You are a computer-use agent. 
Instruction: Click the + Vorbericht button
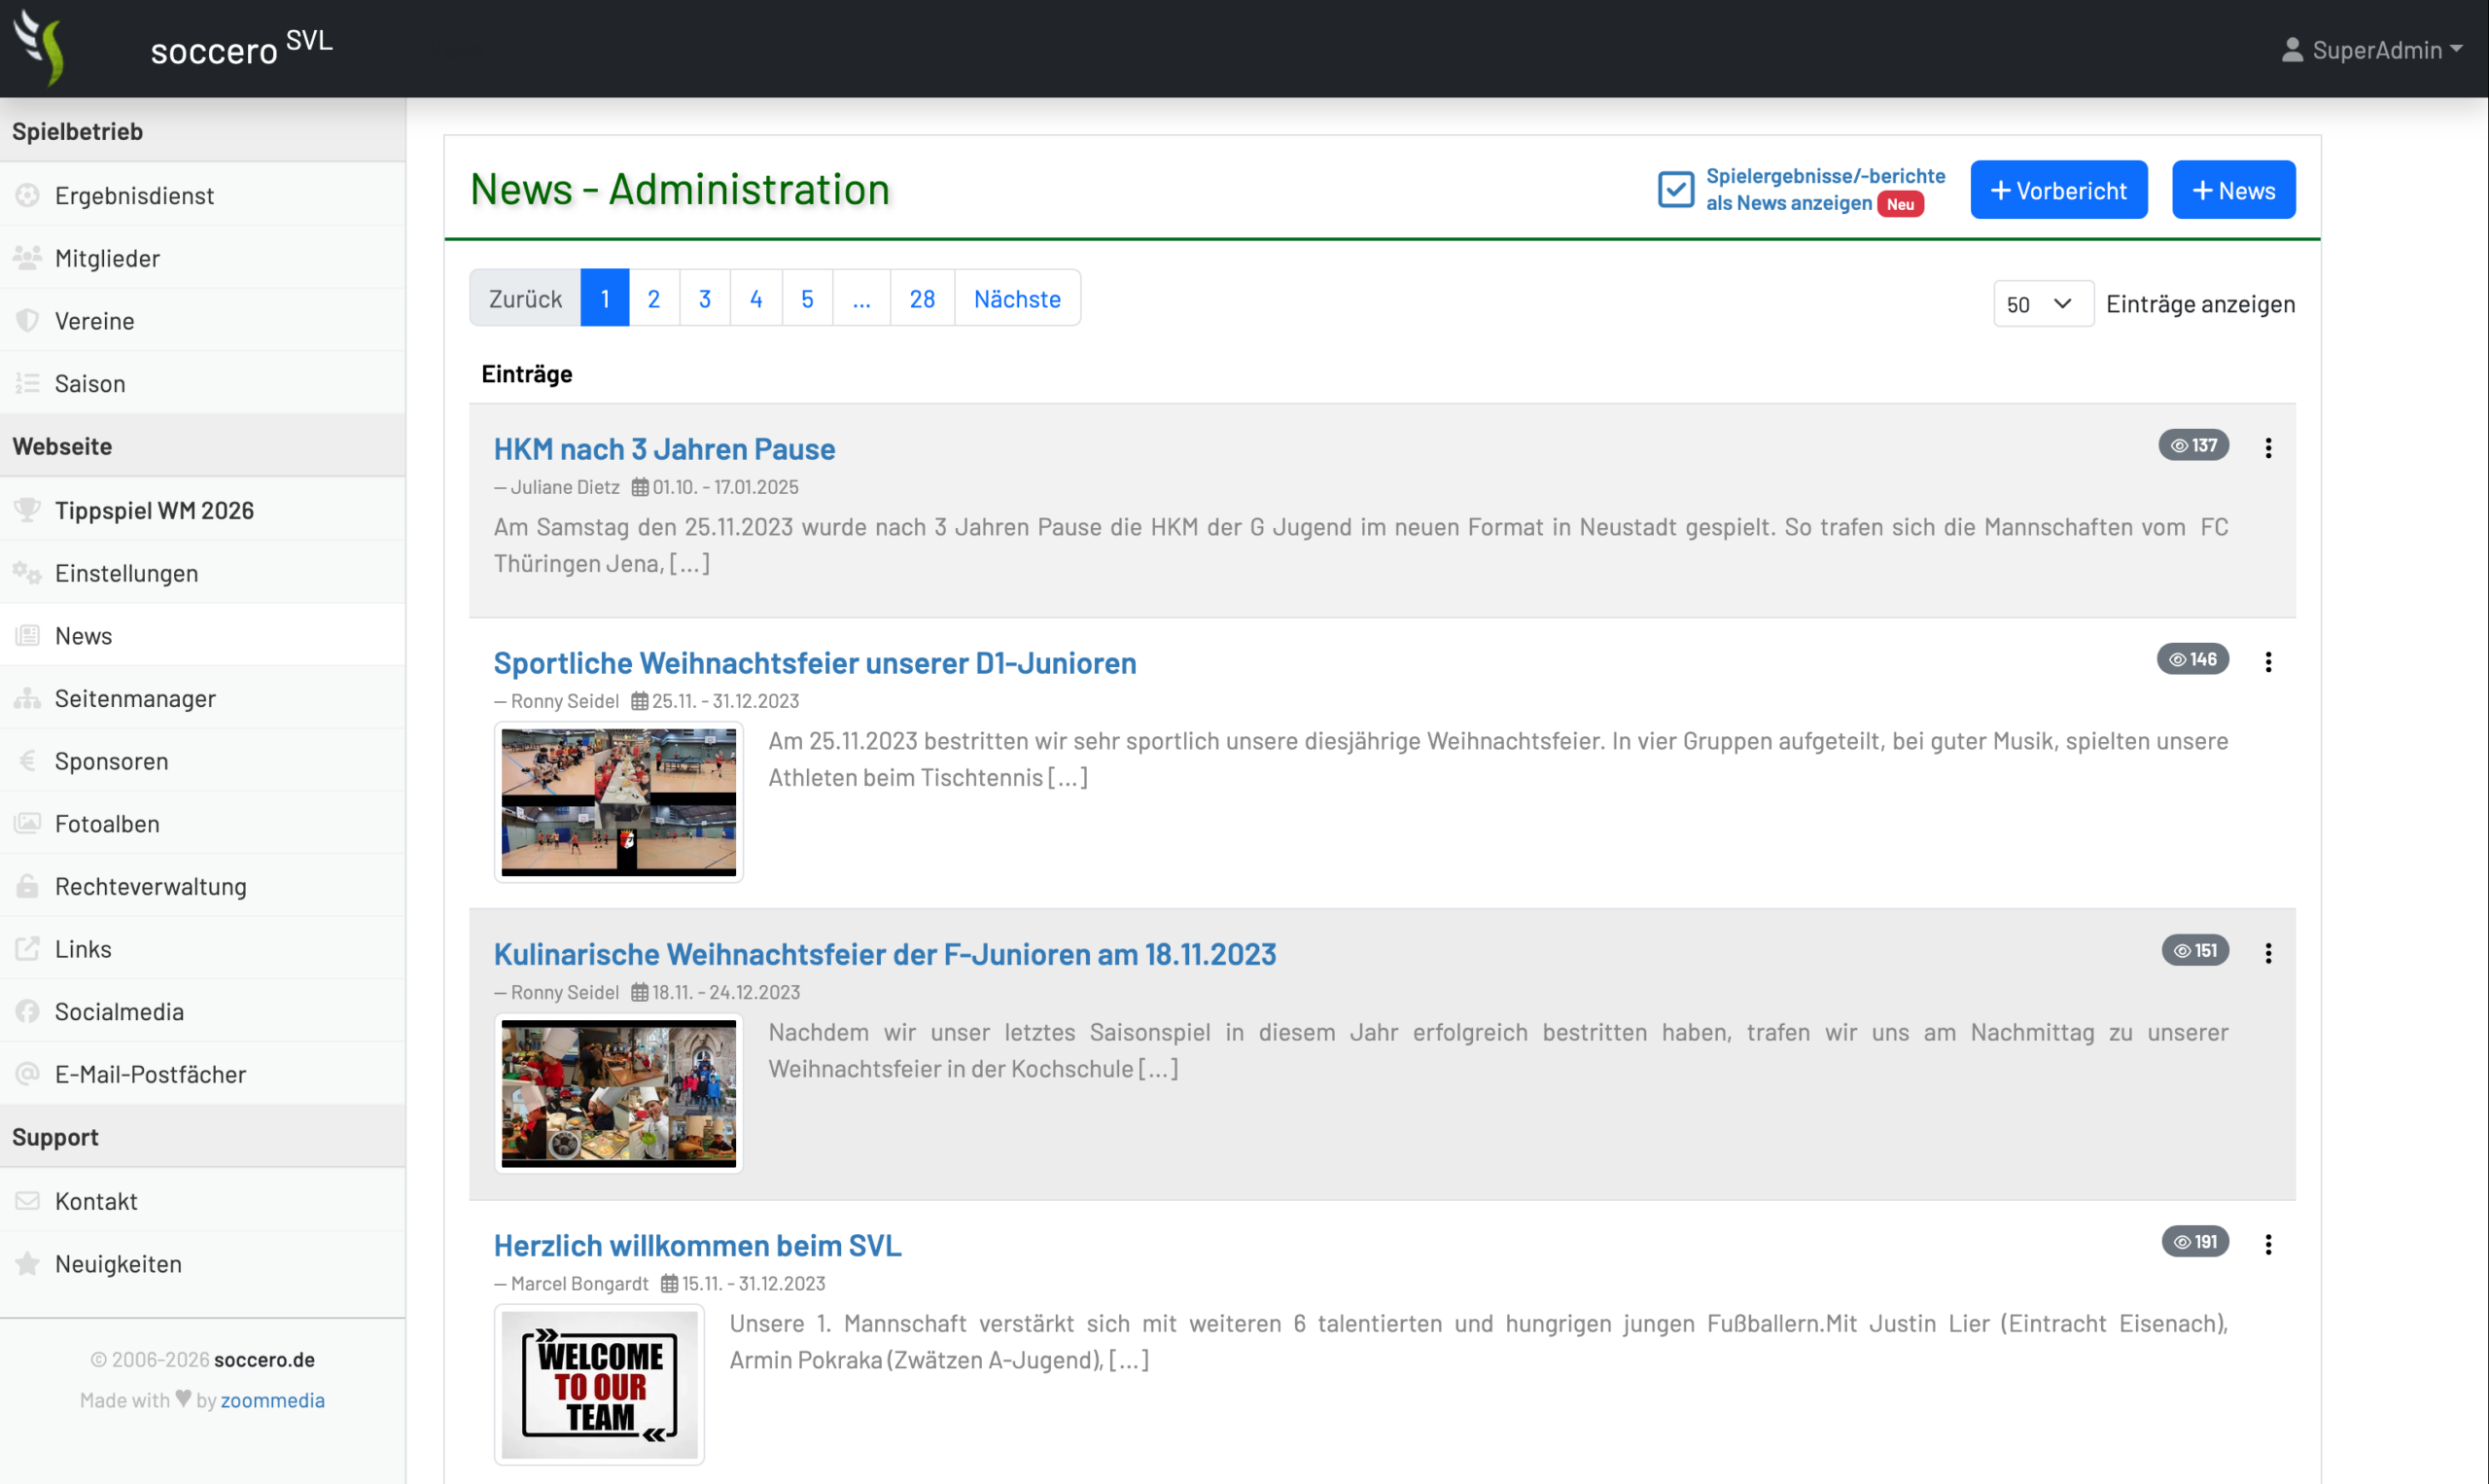(x=2058, y=190)
